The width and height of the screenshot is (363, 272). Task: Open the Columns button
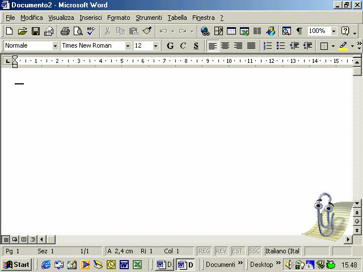click(257, 31)
